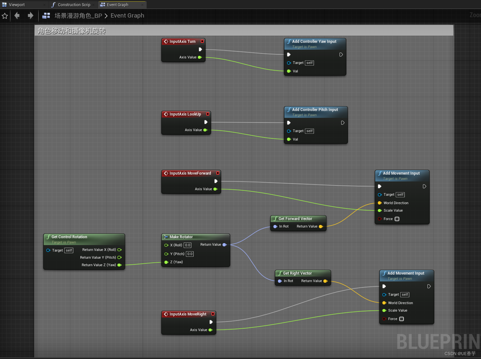Screen dimensions: 481x359
Task: Click Z (Yaw) pin on Make Rotator
Action: pos(166,262)
